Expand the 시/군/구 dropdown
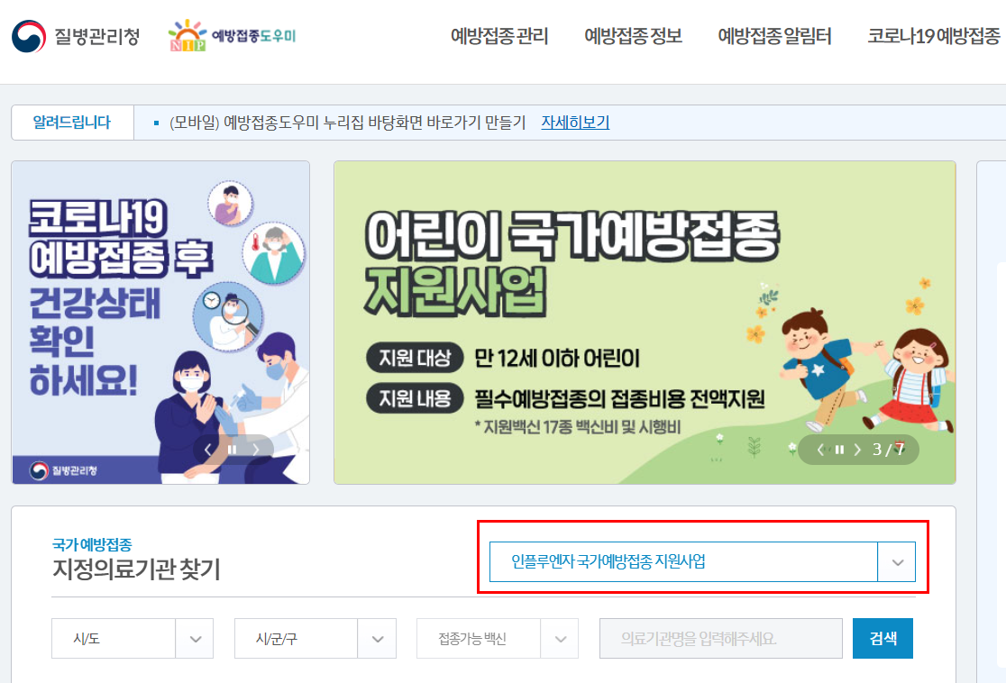This screenshot has width=1006, height=683. click(315, 638)
